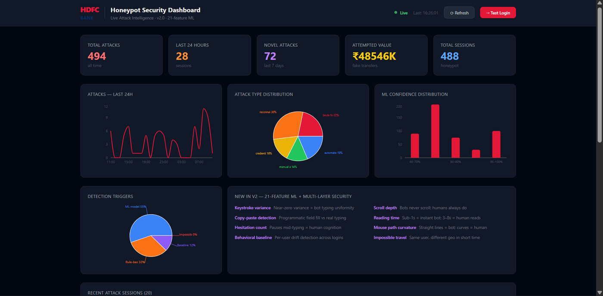Select the Novel Attacks value 72
The height and width of the screenshot is (296, 603).
(270, 56)
